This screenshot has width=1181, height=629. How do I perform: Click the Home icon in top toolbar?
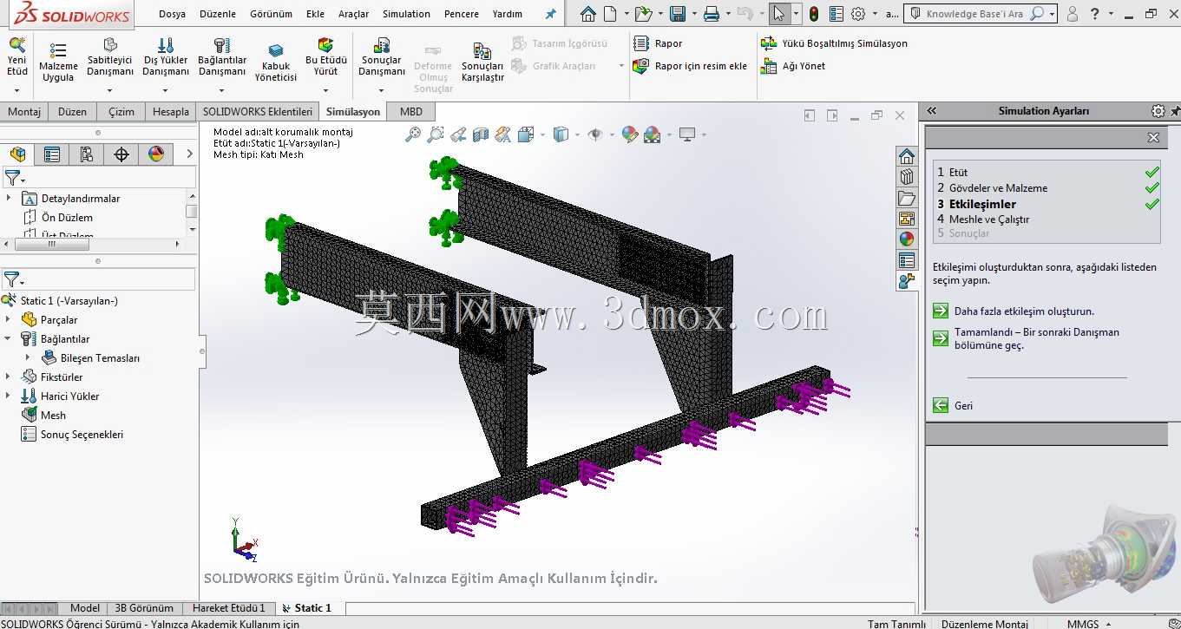[588, 14]
